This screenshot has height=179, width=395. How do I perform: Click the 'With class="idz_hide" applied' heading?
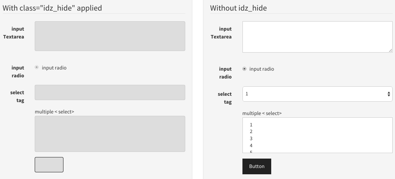[52, 8]
